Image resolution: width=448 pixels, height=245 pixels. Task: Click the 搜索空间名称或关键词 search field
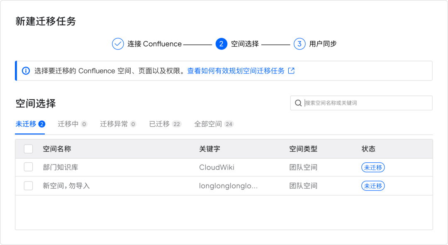pos(361,103)
